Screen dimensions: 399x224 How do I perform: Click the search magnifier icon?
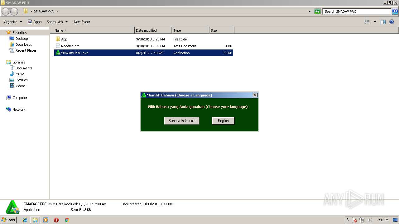395,12
